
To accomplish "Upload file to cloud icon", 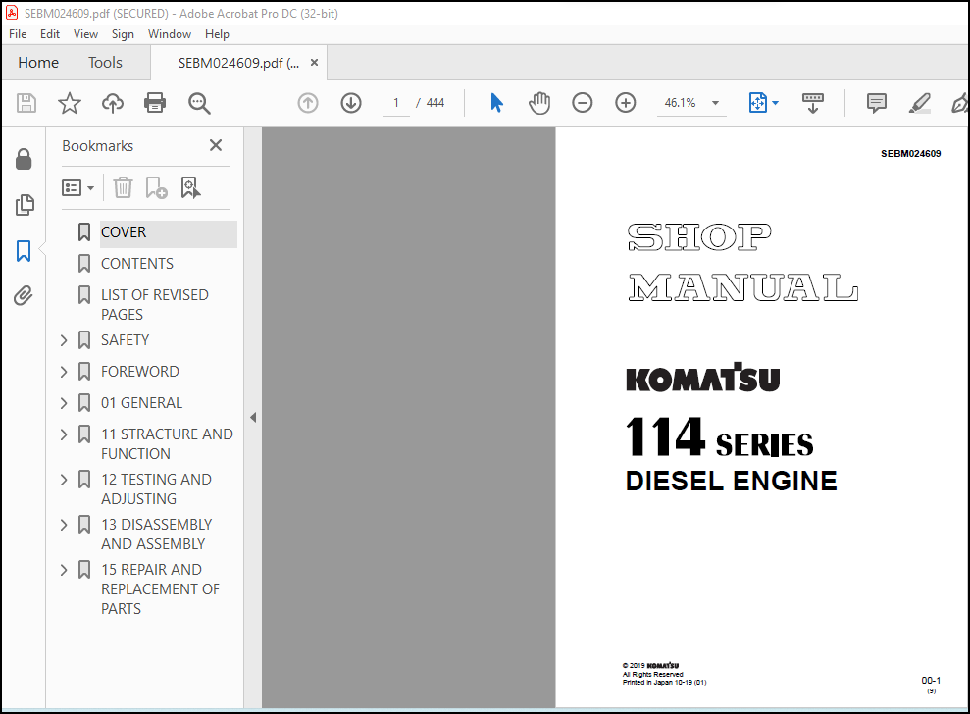I will click(113, 103).
